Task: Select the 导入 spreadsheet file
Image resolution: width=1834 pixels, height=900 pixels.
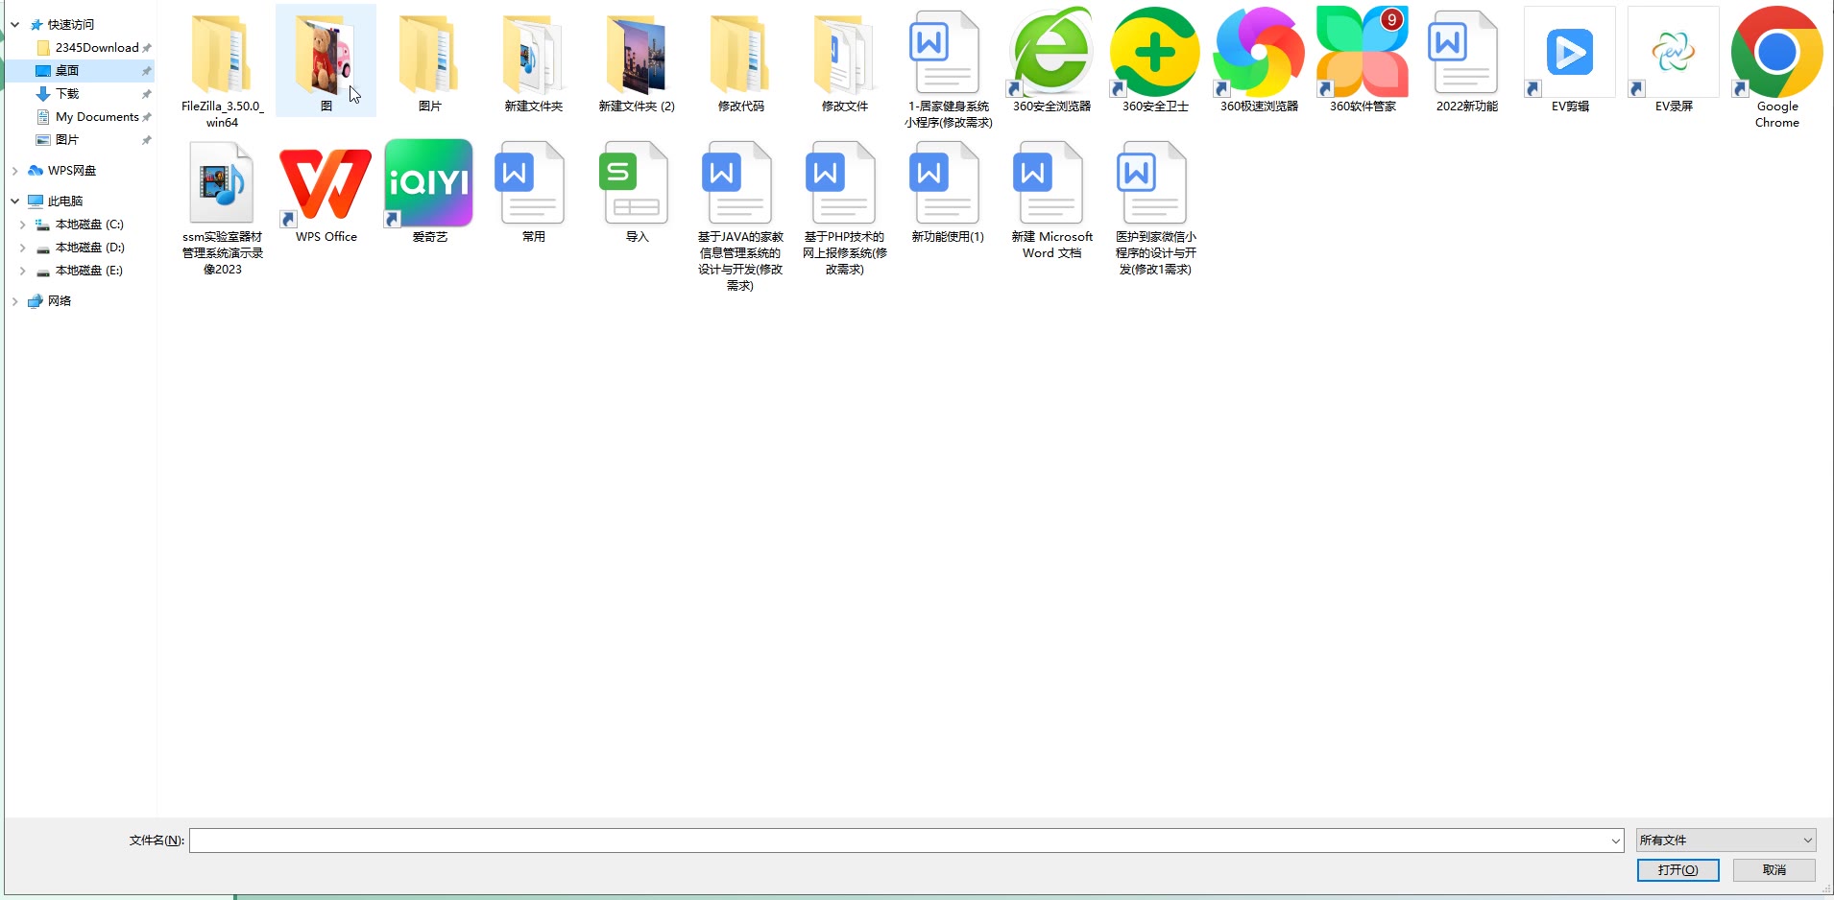Action: pyautogui.click(x=637, y=192)
